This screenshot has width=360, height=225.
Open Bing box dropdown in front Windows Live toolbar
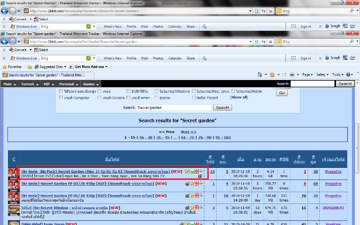tap(94, 58)
